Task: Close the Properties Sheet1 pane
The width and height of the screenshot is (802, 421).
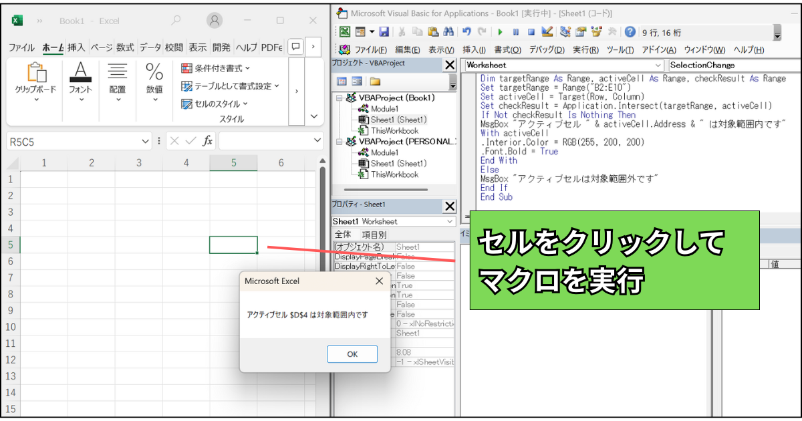Action: tap(450, 206)
